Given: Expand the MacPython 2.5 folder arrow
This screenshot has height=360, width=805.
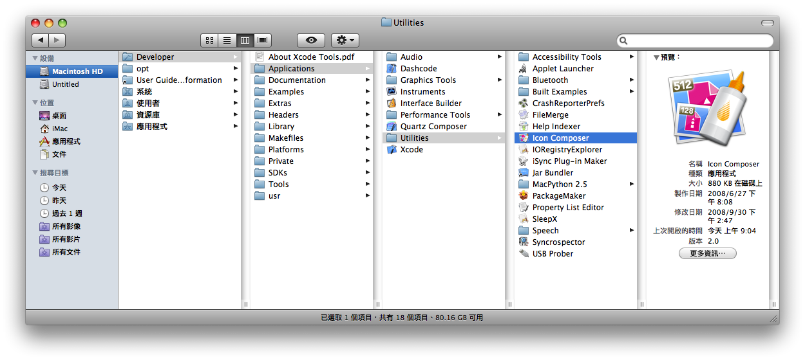Looking at the screenshot, I should (632, 184).
